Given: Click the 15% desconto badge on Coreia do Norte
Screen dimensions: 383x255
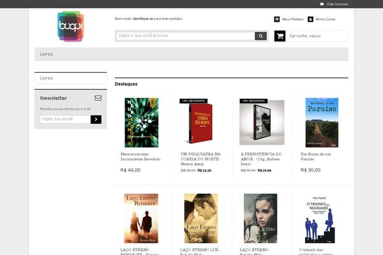Looking at the screenshot, I should pos(193,101).
